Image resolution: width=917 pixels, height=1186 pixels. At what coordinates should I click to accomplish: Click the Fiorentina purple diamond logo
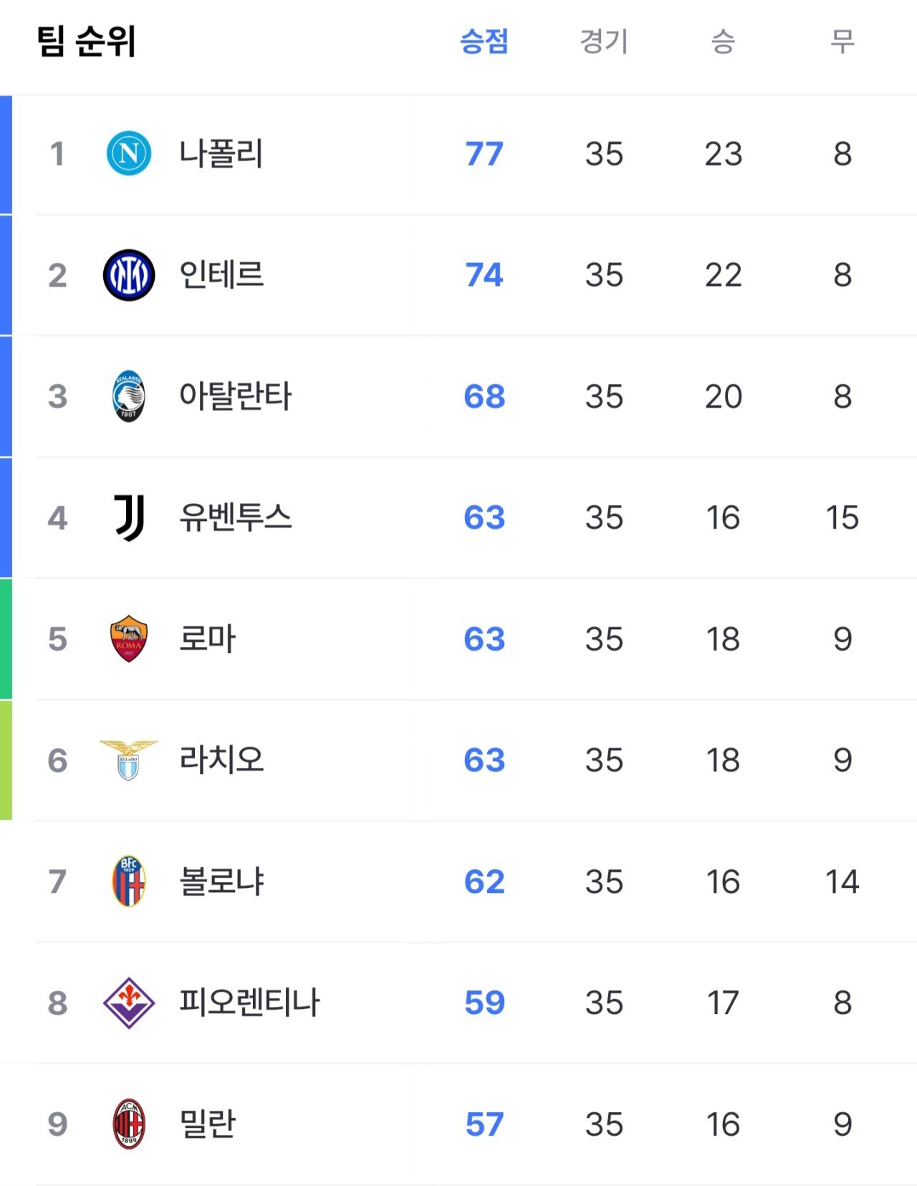[129, 1003]
